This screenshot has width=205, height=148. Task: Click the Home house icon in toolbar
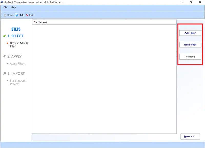[x=5, y=15]
